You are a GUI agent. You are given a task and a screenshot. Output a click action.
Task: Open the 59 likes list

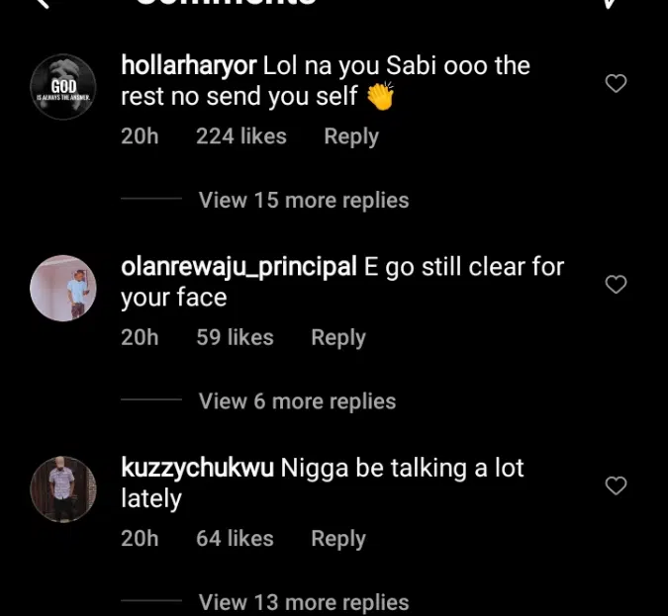(235, 338)
